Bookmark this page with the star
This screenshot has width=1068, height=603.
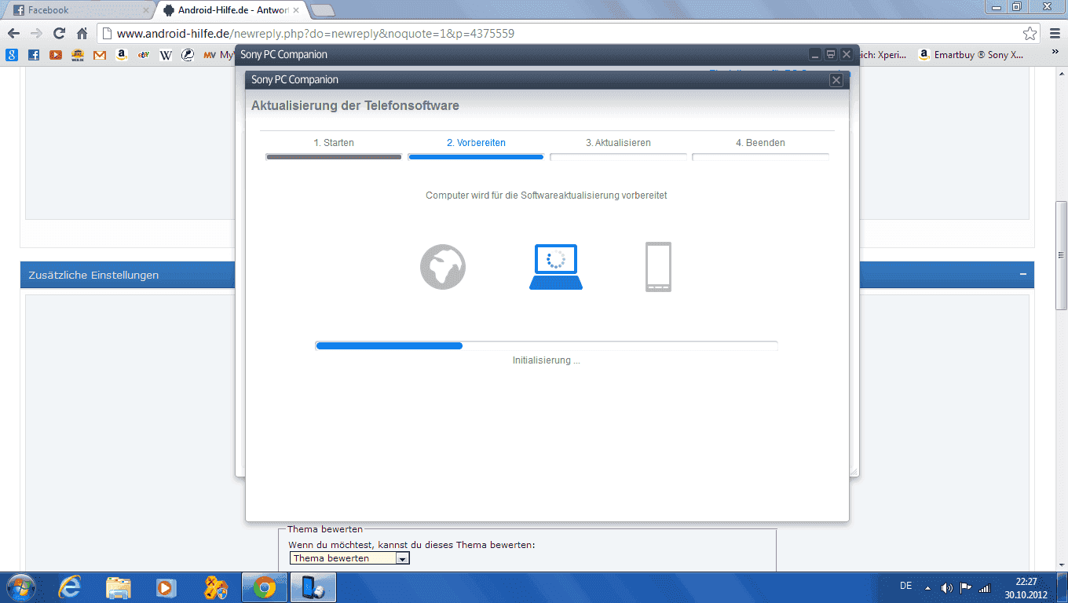click(1030, 34)
